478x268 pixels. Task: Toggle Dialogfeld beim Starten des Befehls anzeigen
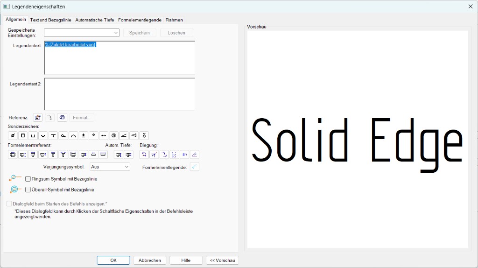9,204
